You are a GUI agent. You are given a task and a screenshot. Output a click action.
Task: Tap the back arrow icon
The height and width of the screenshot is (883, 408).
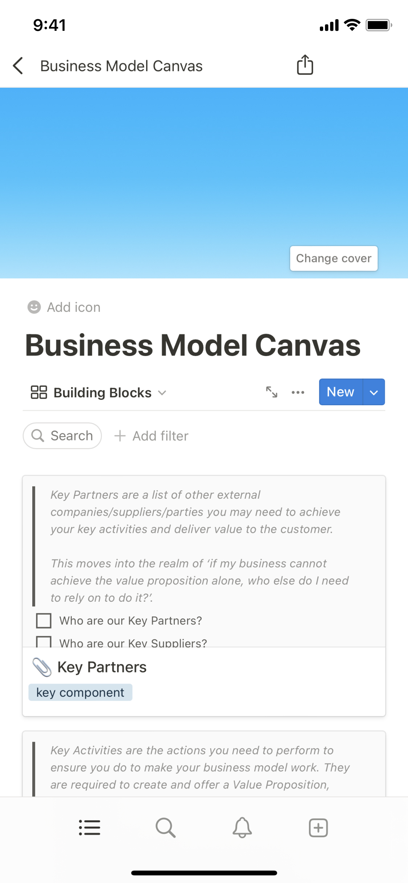coord(18,66)
